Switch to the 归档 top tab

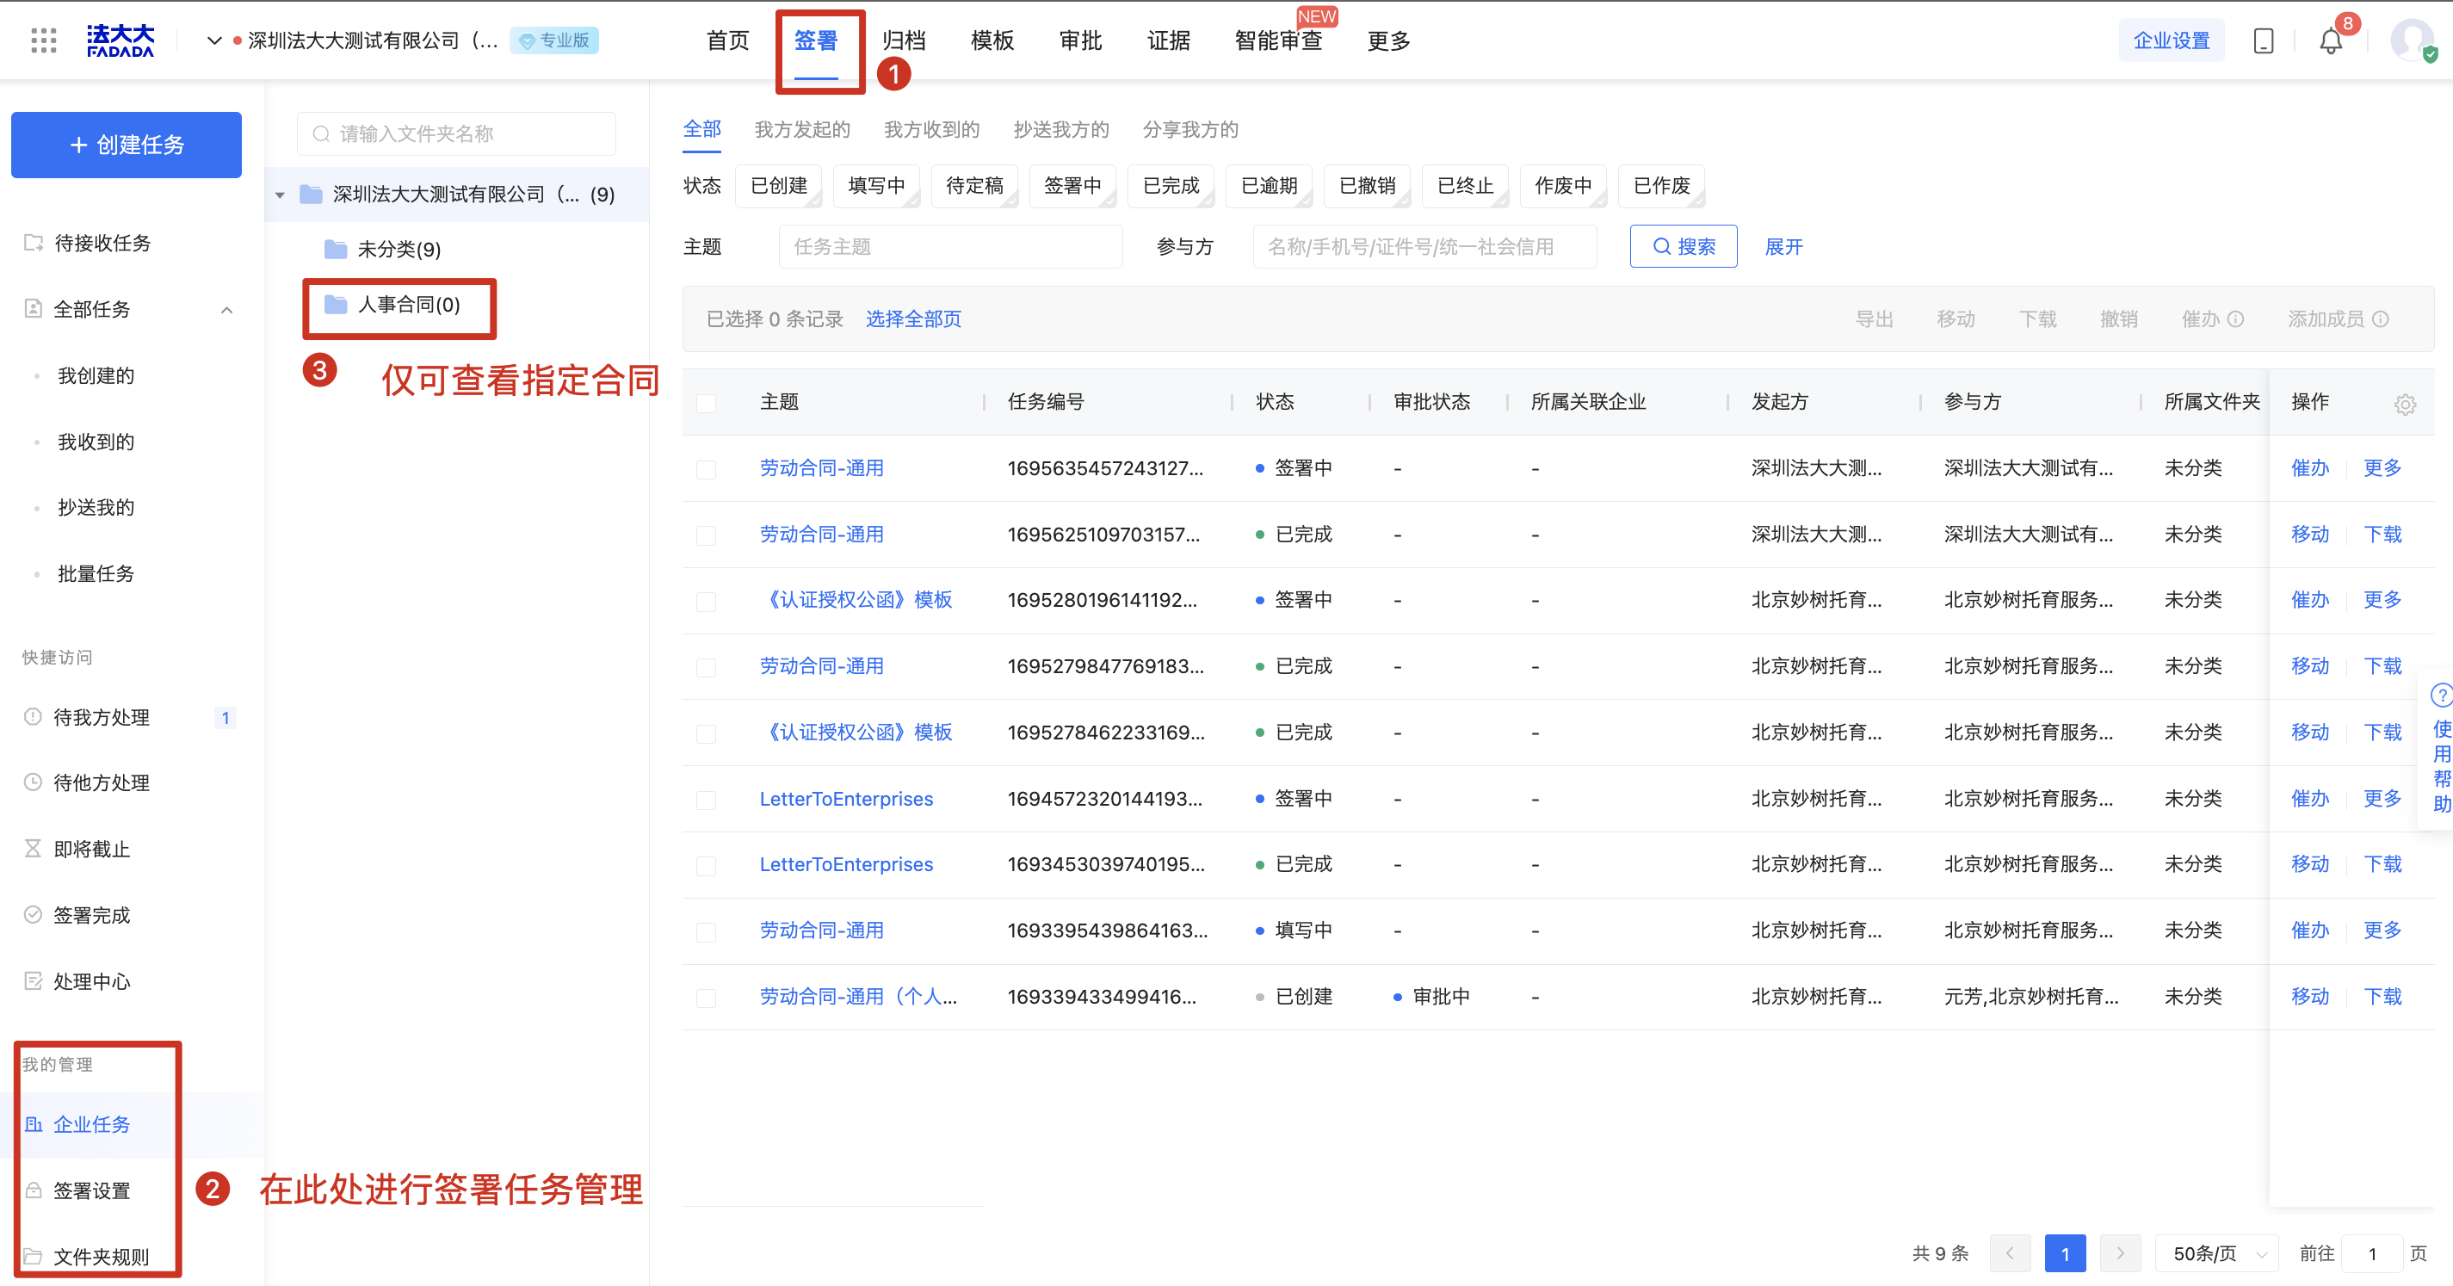tap(904, 41)
